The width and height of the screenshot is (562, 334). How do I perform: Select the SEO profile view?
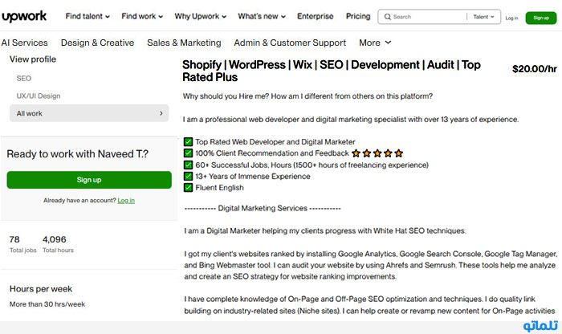tap(23, 78)
